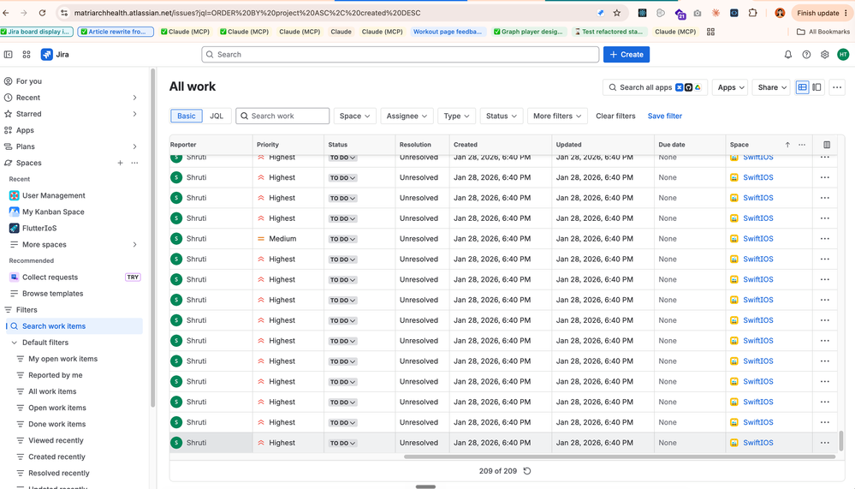Collapse the Jira sidebar panel icon
This screenshot has width=855, height=489.
[x=9, y=55]
